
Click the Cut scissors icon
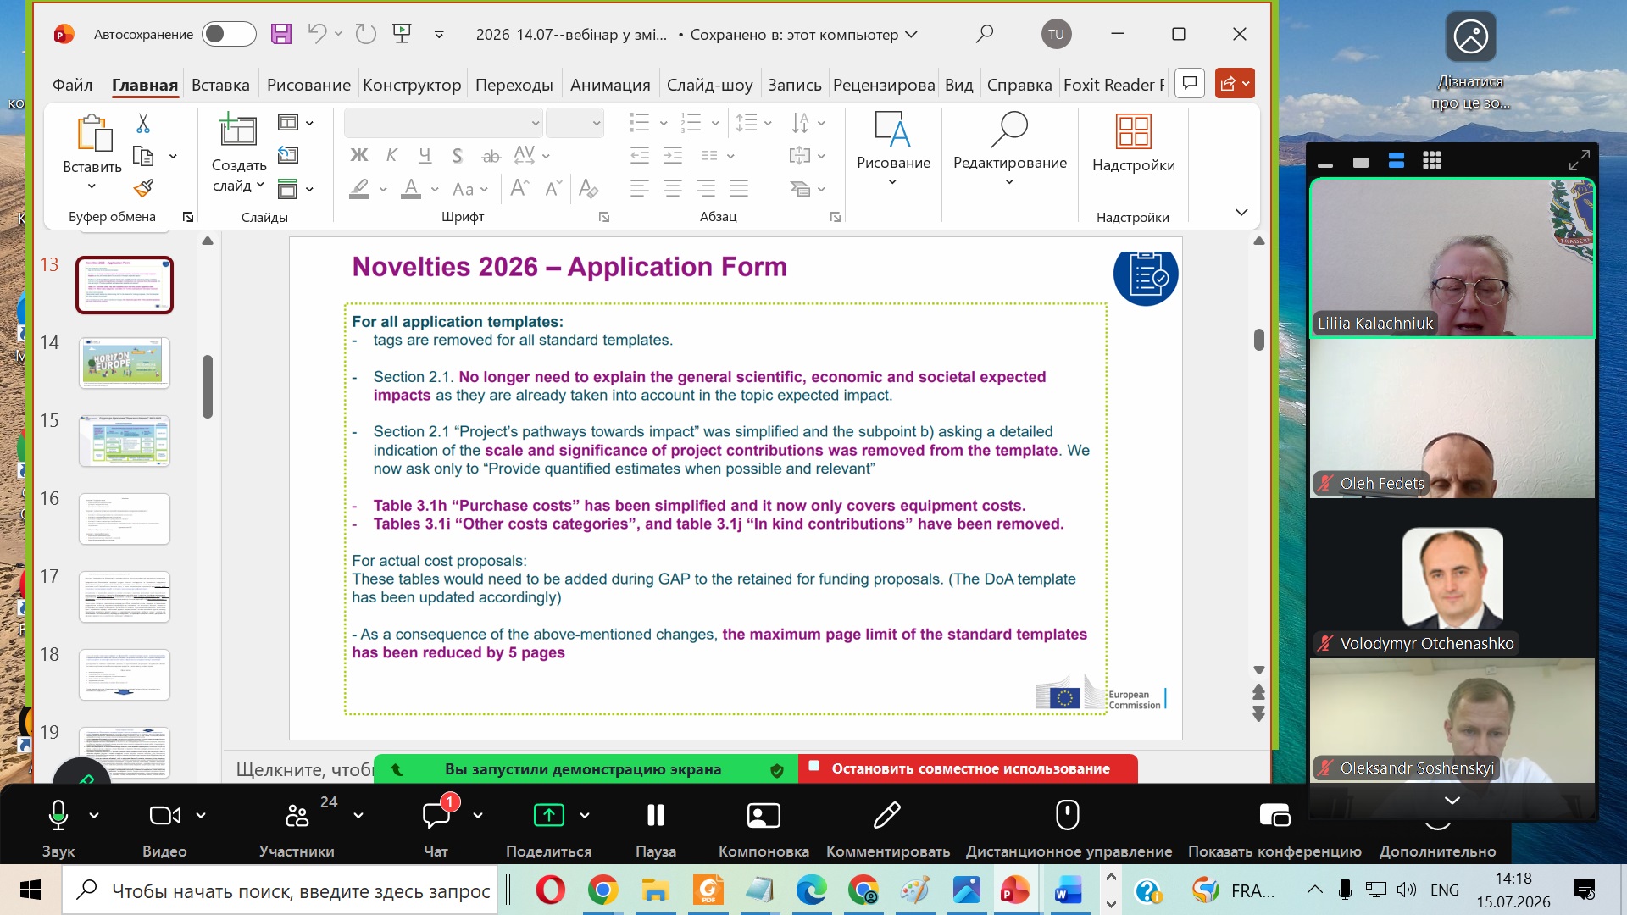(143, 124)
